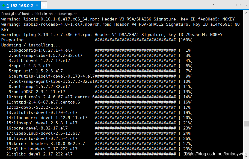Click the [ 10%] progress value
This screenshot has width=249, height=159.
[x=186, y=81]
